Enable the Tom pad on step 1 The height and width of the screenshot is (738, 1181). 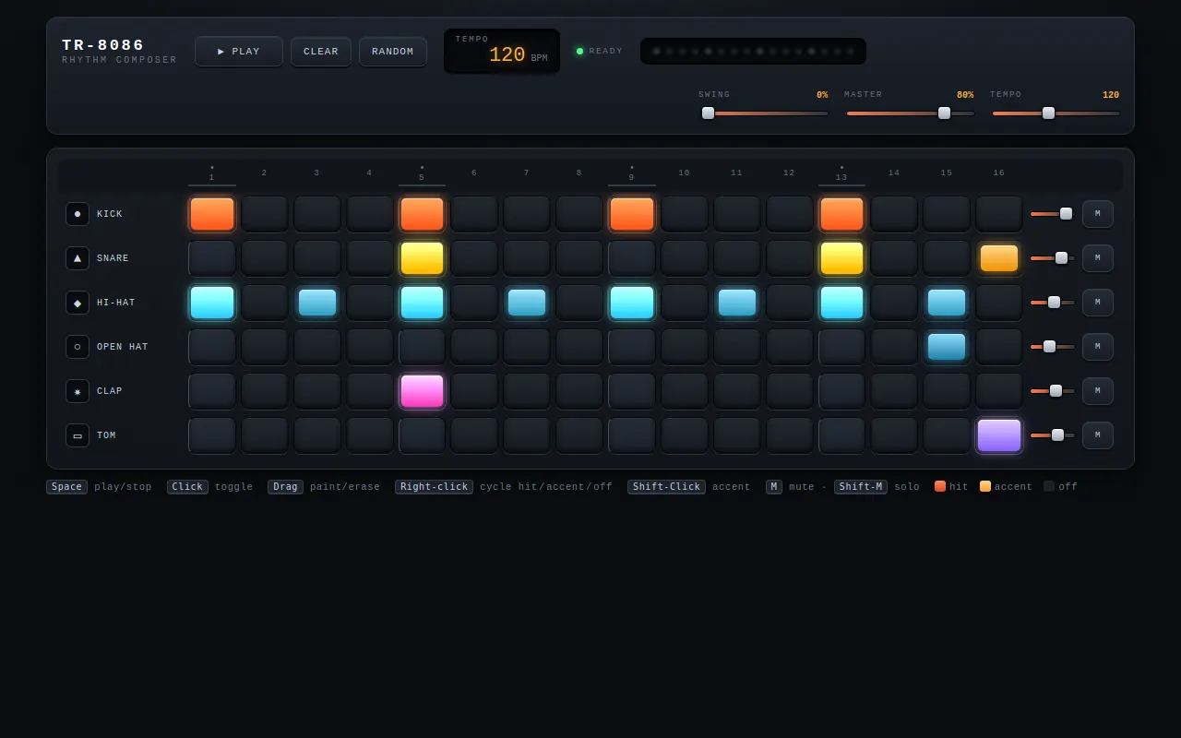click(x=212, y=435)
